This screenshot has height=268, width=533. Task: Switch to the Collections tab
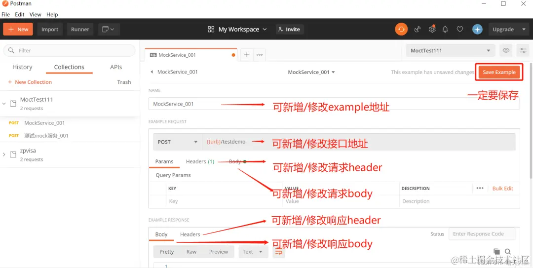[x=69, y=67]
